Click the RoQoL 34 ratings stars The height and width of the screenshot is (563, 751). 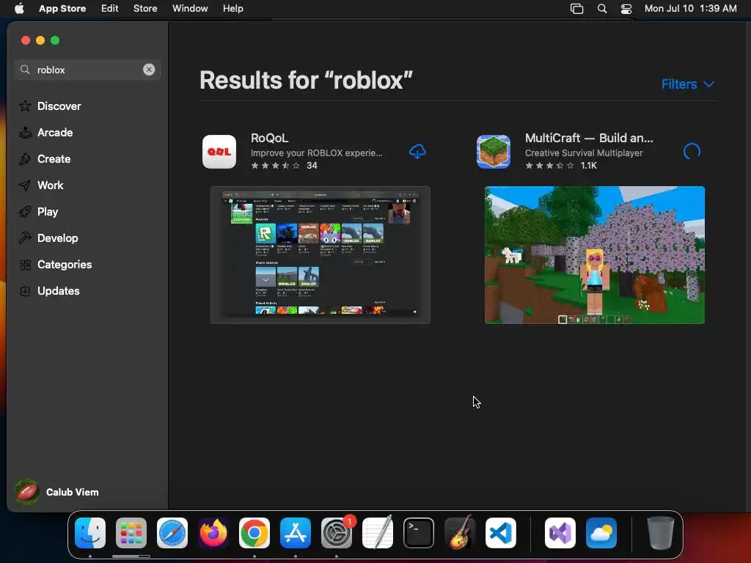[x=276, y=166]
